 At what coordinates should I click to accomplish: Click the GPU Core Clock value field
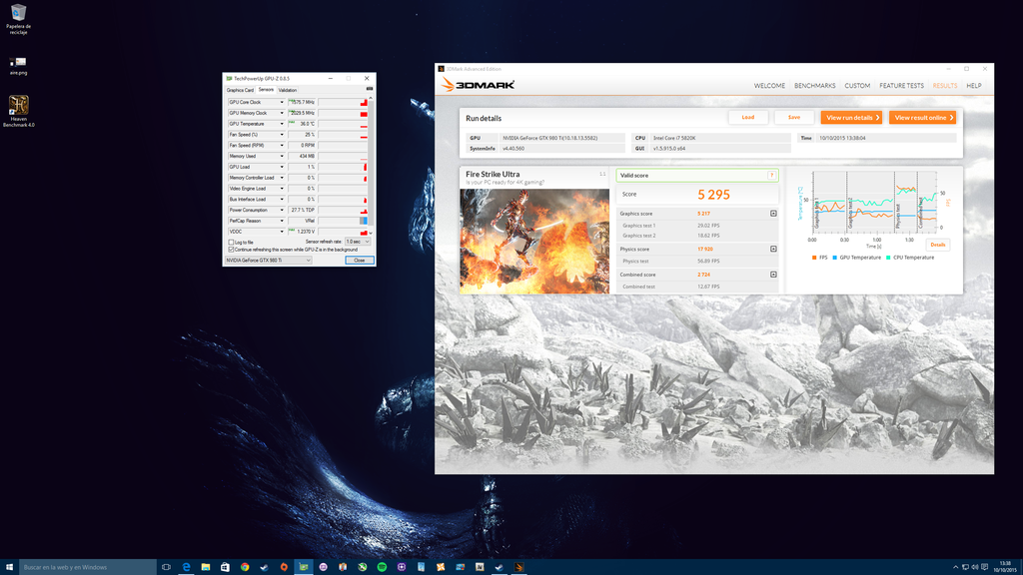pyautogui.click(x=302, y=103)
